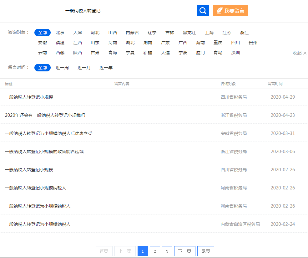
Task: Select the 云南 region filter
Action: click(x=43, y=53)
